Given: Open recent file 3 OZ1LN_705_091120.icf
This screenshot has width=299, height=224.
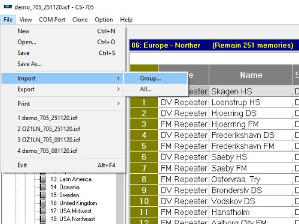Looking at the screenshot, I should [63, 140].
